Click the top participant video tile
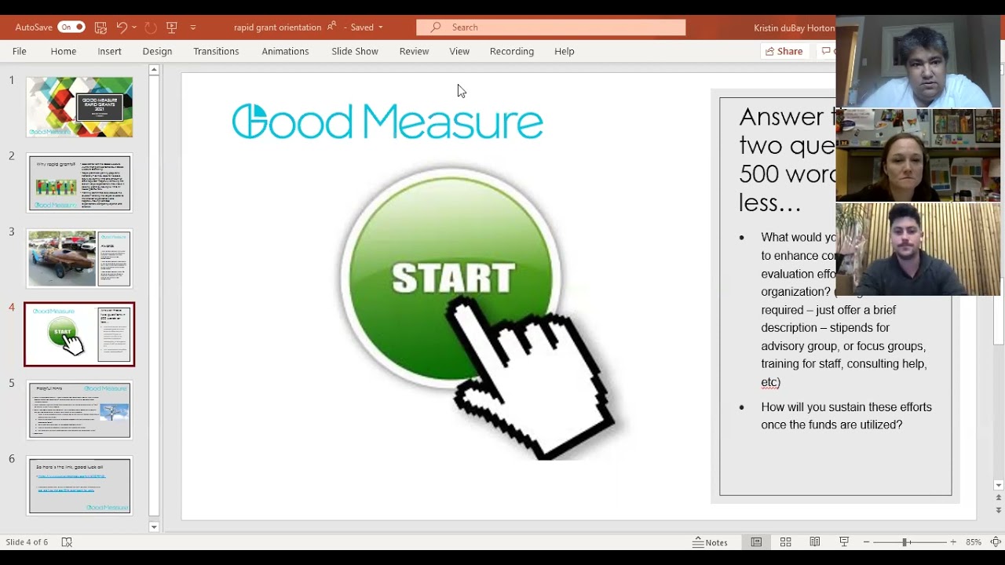 918,61
